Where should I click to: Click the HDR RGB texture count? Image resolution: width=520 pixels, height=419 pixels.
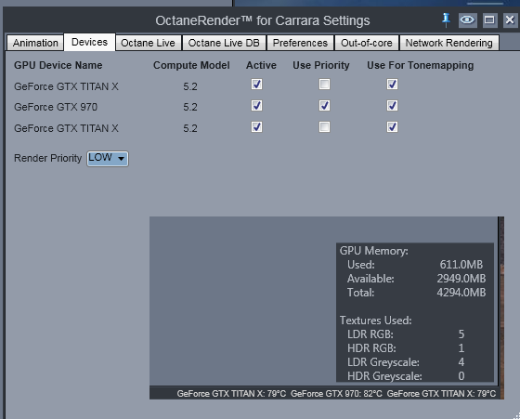[x=461, y=348]
